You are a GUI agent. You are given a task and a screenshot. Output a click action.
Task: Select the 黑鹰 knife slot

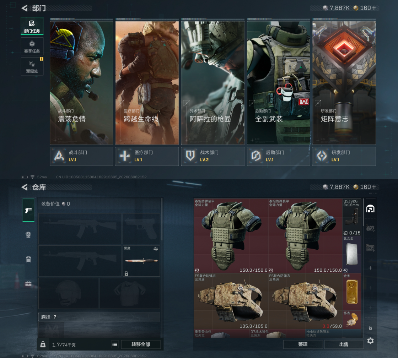click(x=141, y=261)
